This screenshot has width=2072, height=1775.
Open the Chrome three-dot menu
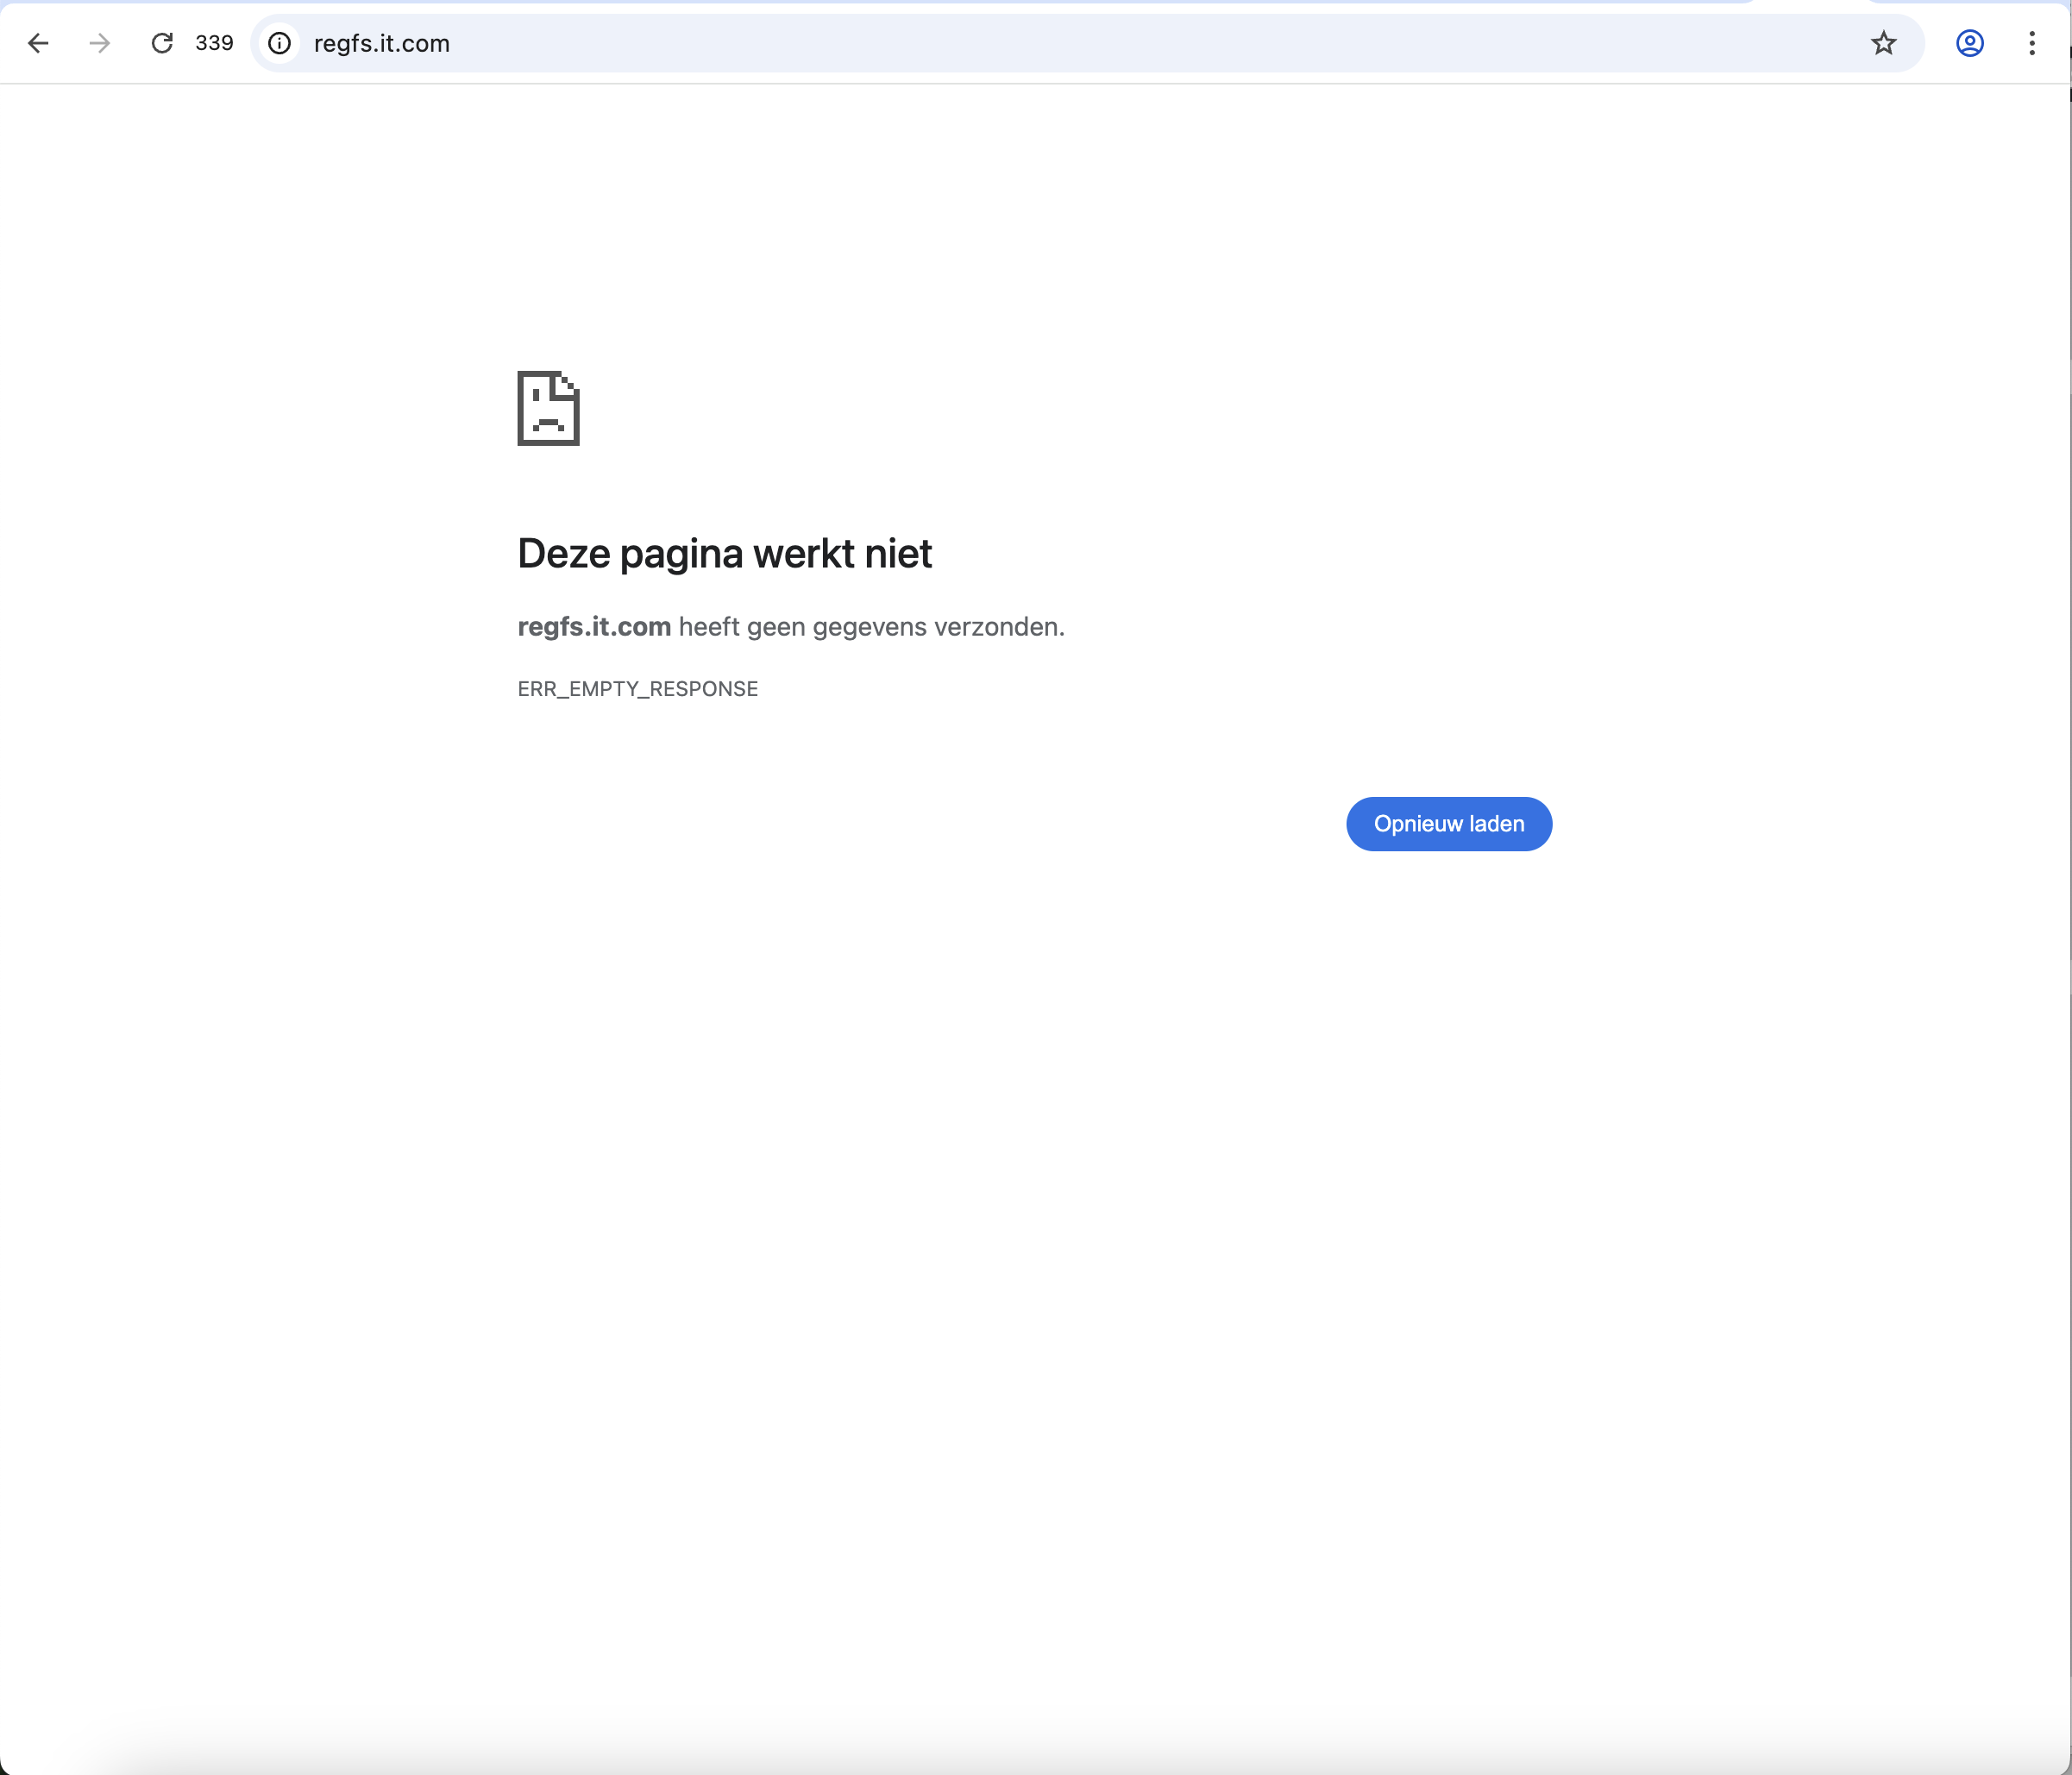(x=2031, y=43)
